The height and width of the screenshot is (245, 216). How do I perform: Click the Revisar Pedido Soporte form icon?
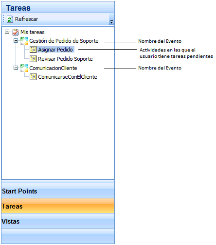point(33,59)
